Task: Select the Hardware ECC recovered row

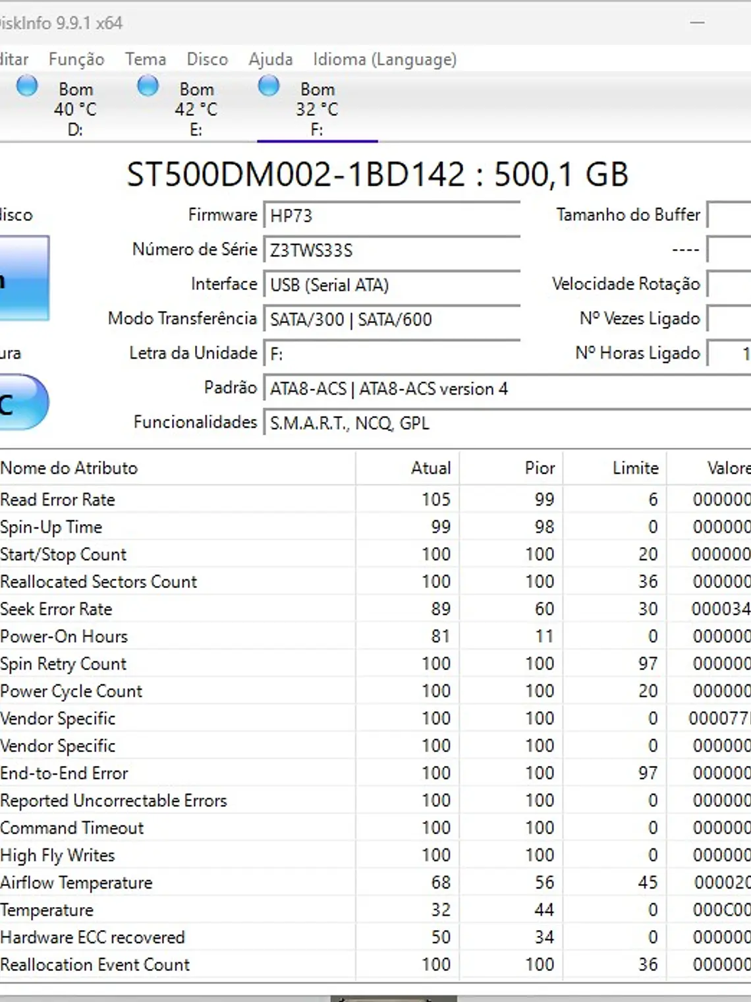Action: 375,937
